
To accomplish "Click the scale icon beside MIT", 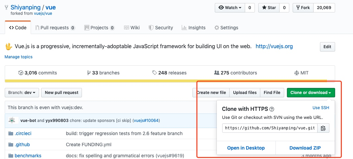I will pyautogui.click(x=296, y=73).
